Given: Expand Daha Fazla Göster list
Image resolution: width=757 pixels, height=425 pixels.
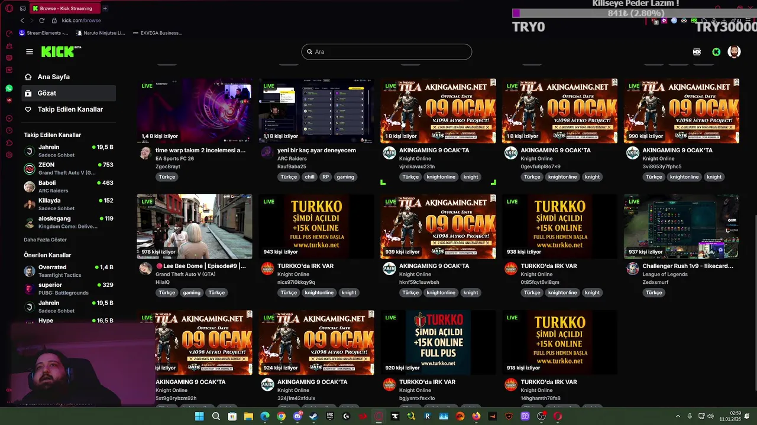Looking at the screenshot, I should coord(45,240).
